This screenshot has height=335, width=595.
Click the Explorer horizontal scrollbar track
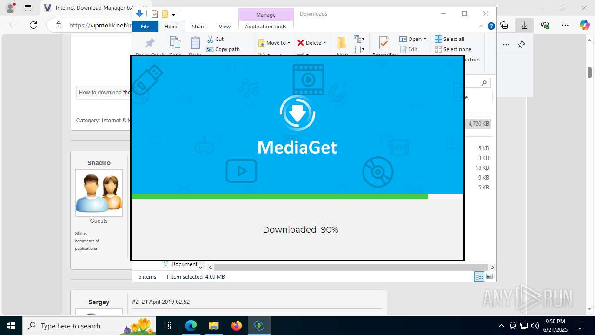[351, 267]
